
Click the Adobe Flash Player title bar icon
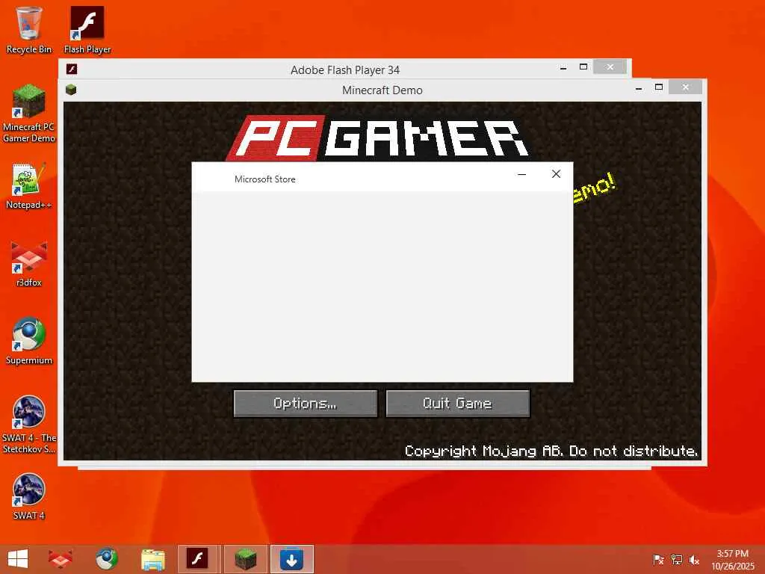coord(72,70)
